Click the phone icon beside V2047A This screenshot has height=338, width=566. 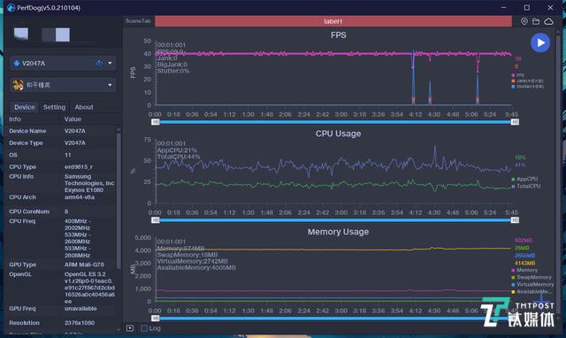(x=17, y=63)
